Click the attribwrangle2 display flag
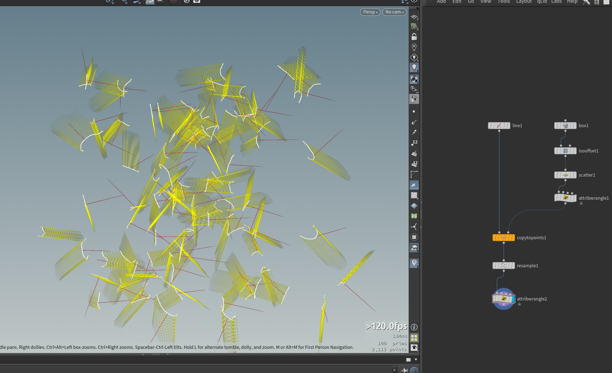The image size is (612, 373). [x=513, y=299]
